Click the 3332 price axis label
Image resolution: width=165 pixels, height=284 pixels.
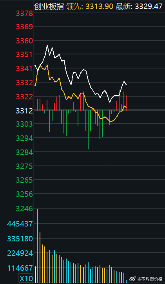25,83
